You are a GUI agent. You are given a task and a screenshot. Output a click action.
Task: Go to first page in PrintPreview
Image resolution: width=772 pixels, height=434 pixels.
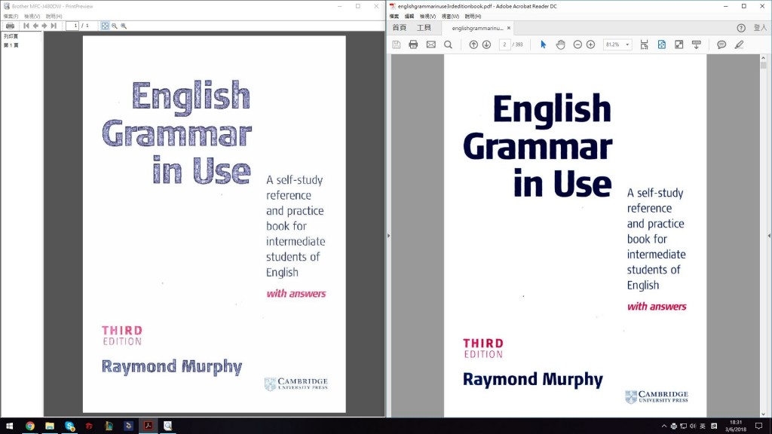(x=26, y=26)
